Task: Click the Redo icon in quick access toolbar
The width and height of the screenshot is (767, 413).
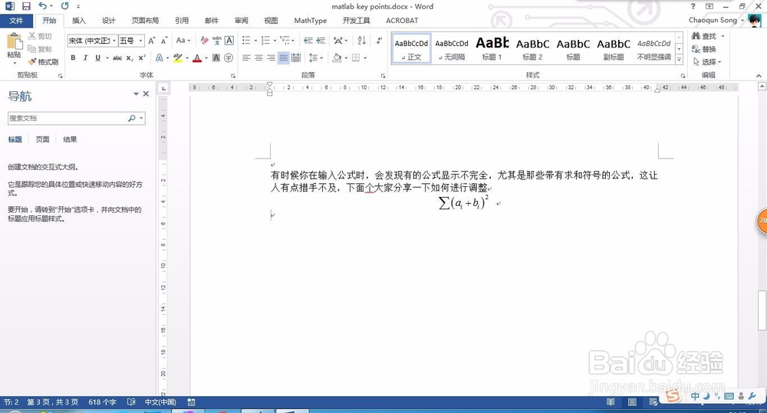Action: click(65, 6)
